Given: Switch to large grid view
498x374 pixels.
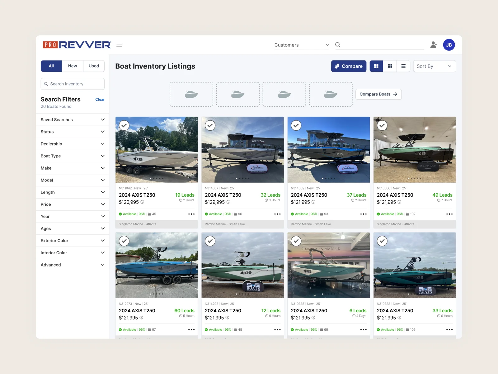Looking at the screenshot, I should pos(376,66).
